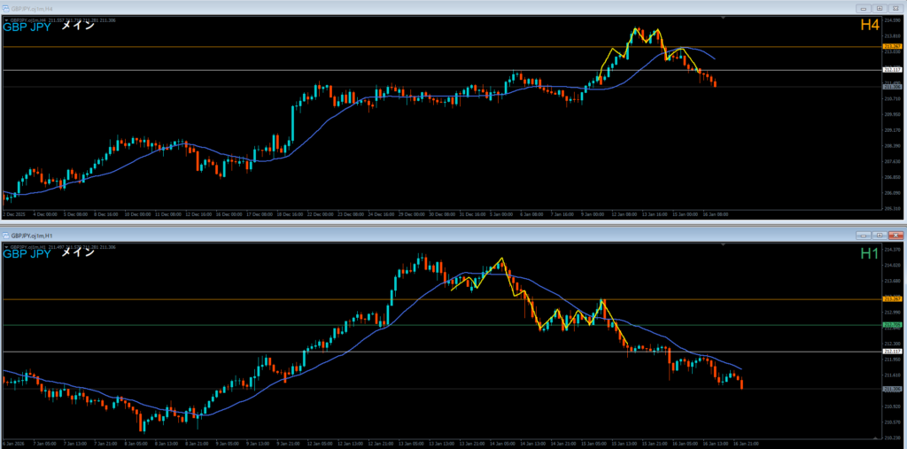Screen dimensions: 907x449
Task: Minimize the H1 chart window
Action: [x=863, y=236]
